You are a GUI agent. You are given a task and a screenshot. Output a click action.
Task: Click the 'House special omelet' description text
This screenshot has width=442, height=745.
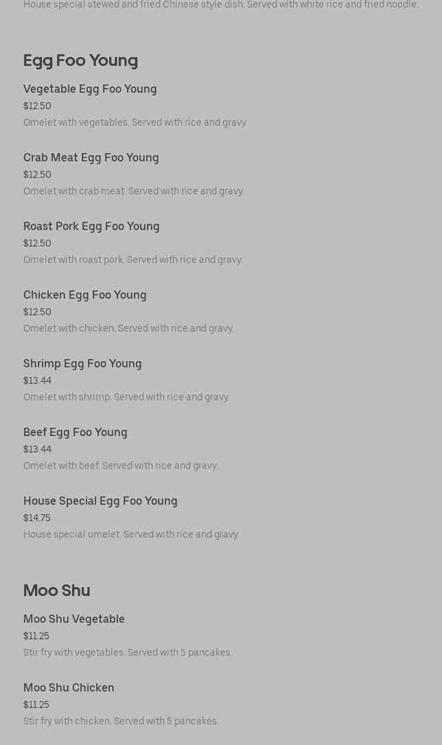(x=131, y=535)
